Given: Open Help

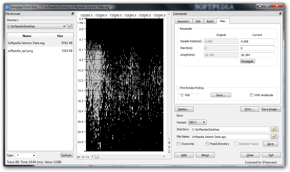Looking at the screenshot, I should pos(184,155).
